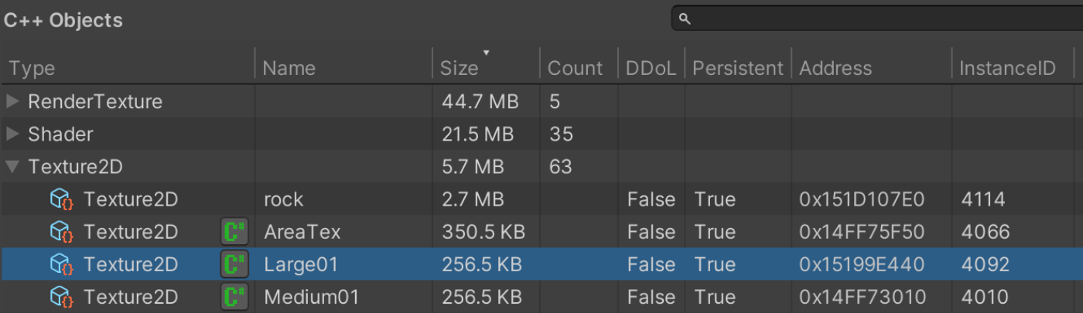Click the green C# icon beside Large01

(234, 264)
